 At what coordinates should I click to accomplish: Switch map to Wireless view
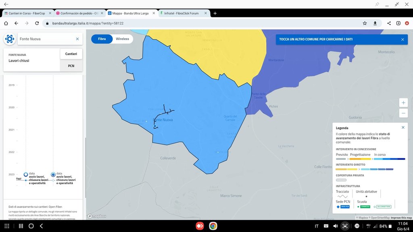pos(122,39)
